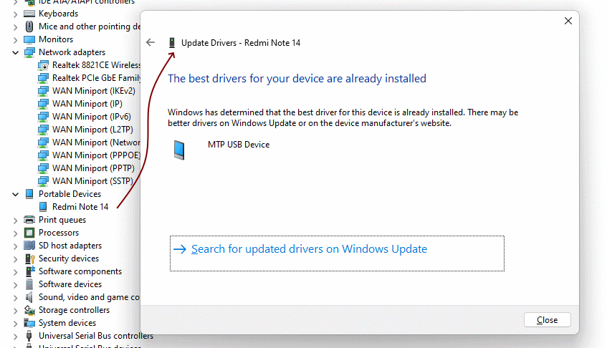Expand Sound, video and game controllers
This screenshot has width=607, height=348.
[15, 298]
